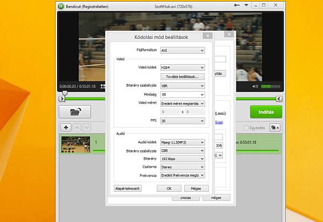The height and width of the screenshot is (222, 323).
Task: Expand the Frekvencia dropdown
Action: 182,175
